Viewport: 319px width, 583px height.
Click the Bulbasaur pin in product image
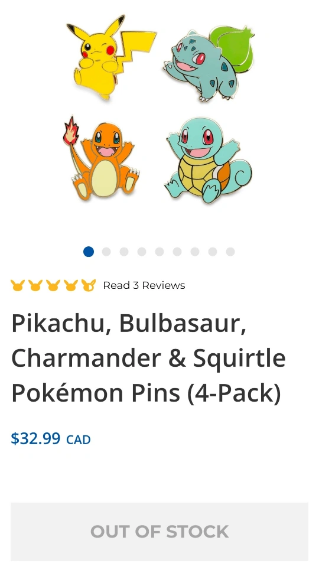(x=209, y=63)
